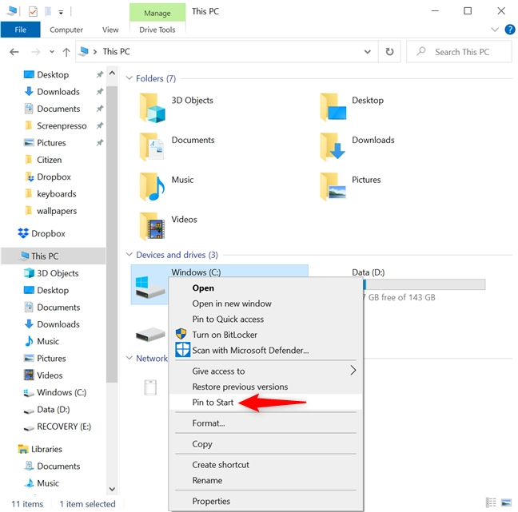Click the RECOVERY drive icon below Windows (C:)
The image size is (518, 512).
150,334
